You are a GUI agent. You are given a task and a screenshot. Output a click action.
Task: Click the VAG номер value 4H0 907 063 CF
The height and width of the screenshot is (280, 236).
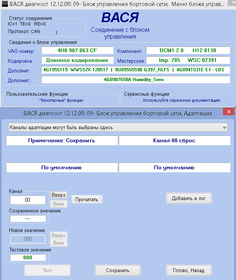(x=78, y=50)
